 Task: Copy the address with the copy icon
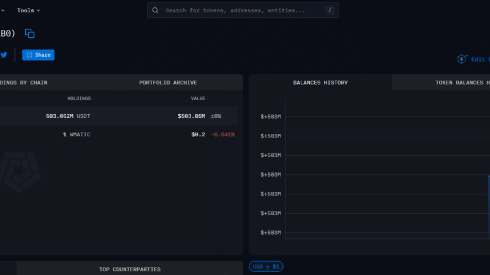point(29,34)
